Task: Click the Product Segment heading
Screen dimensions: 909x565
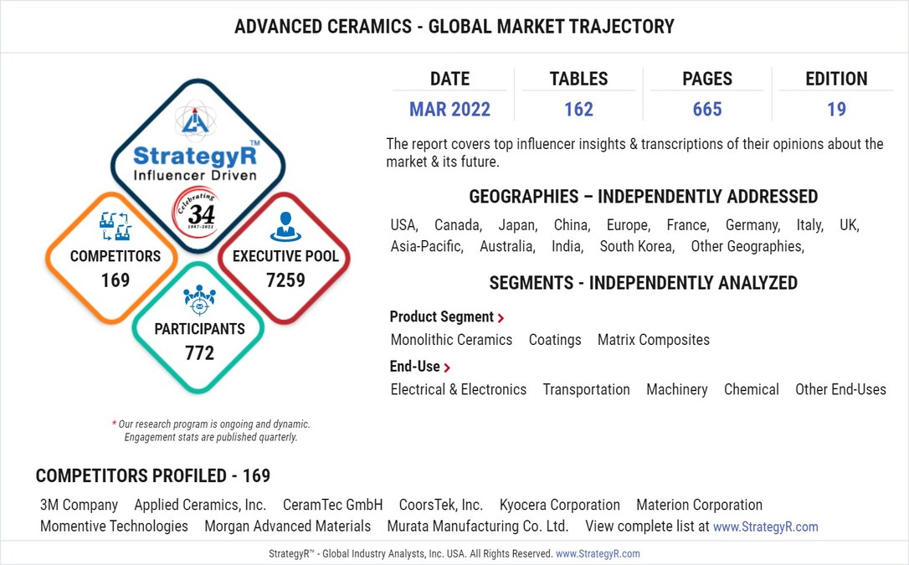Action: pyautogui.click(x=441, y=317)
